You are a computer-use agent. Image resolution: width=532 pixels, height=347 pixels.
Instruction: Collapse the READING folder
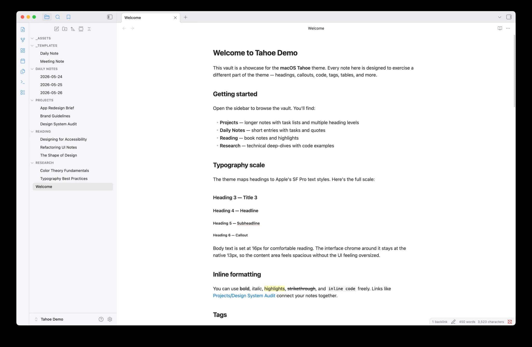[32, 132]
